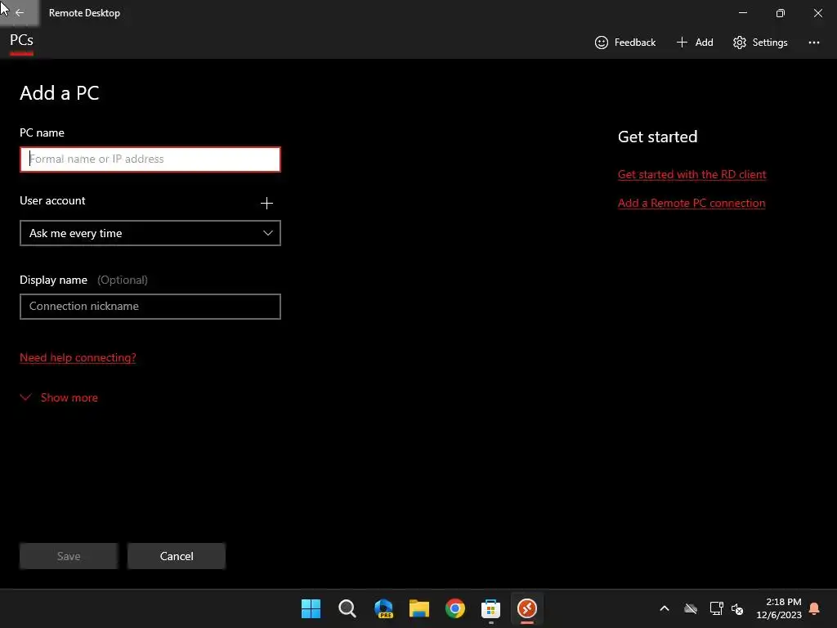837x628 pixels.
Task: Click the muted volume tray icon
Action: (737, 608)
